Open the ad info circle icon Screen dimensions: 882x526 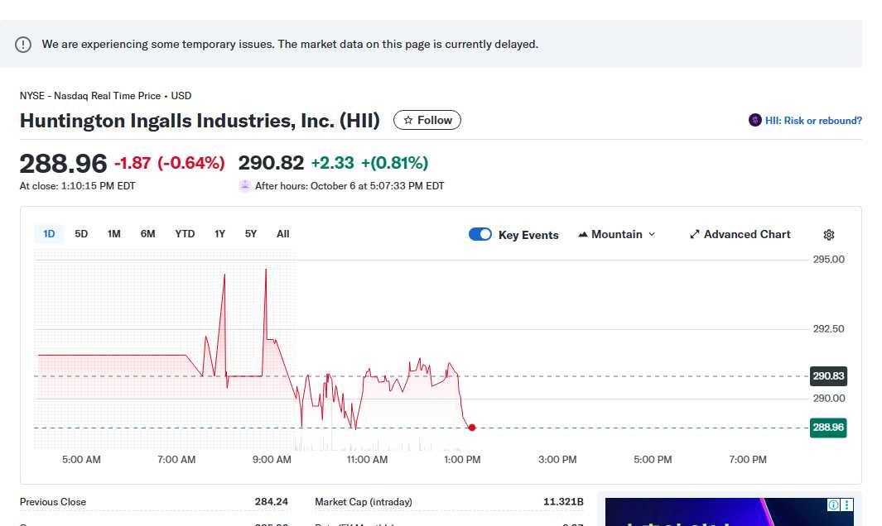click(835, 504)
